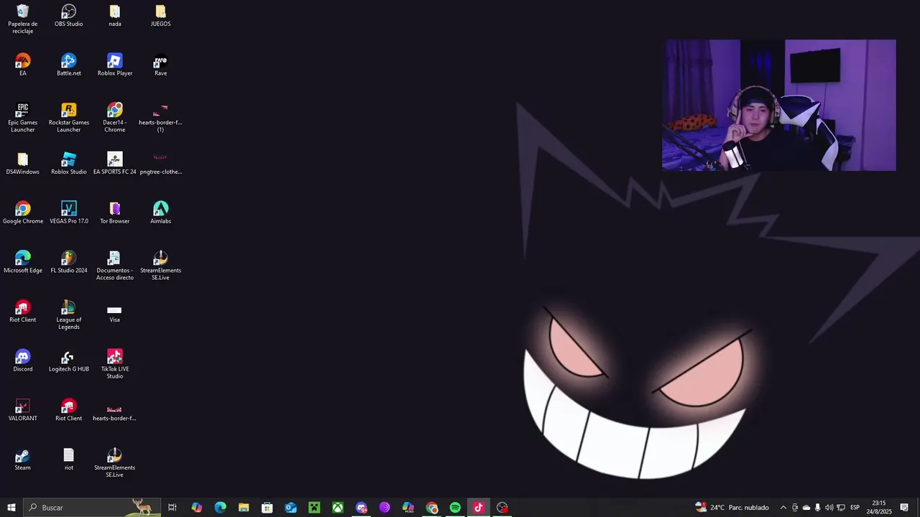Select the VALORANT desktop shortcut

click(23, 411)
